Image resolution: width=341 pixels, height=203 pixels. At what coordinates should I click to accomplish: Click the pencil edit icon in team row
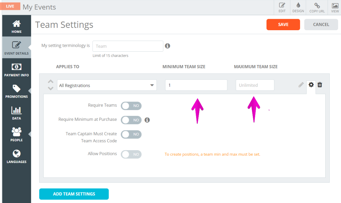coord(301,85)
